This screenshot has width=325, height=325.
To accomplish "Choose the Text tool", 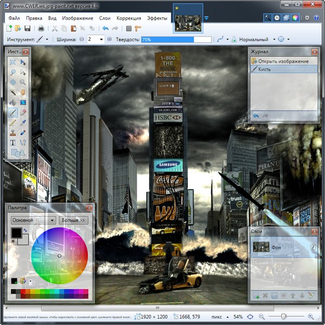I will click(x=13, y=142).
